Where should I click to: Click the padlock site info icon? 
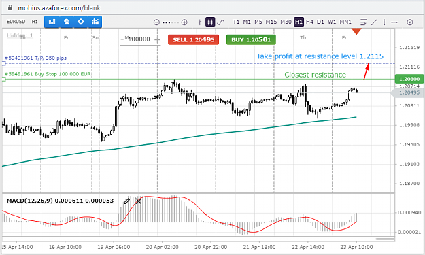[x=10, y=7]
